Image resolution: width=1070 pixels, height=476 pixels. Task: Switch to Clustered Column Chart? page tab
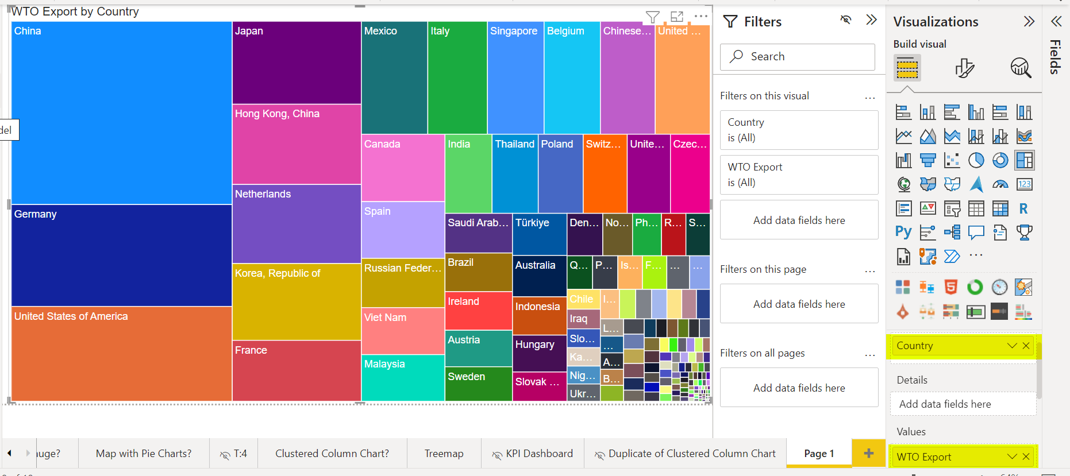[332, 454]
